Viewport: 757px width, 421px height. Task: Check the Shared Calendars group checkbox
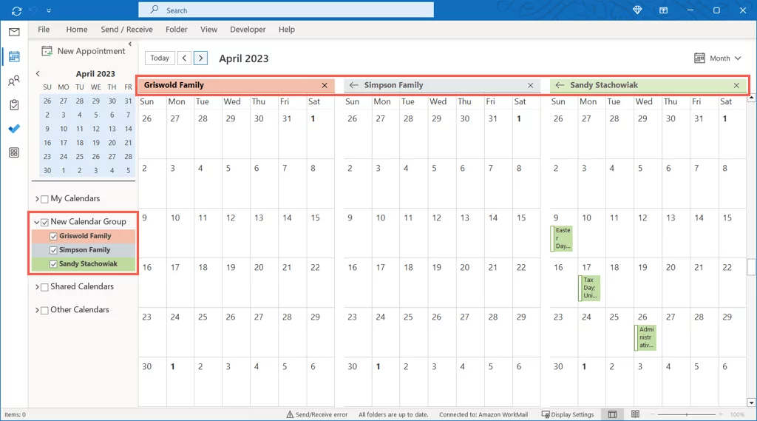pyautogui.click(x=44, y=287)
